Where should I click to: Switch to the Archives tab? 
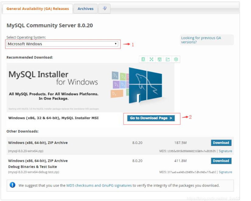click(85, 8)
